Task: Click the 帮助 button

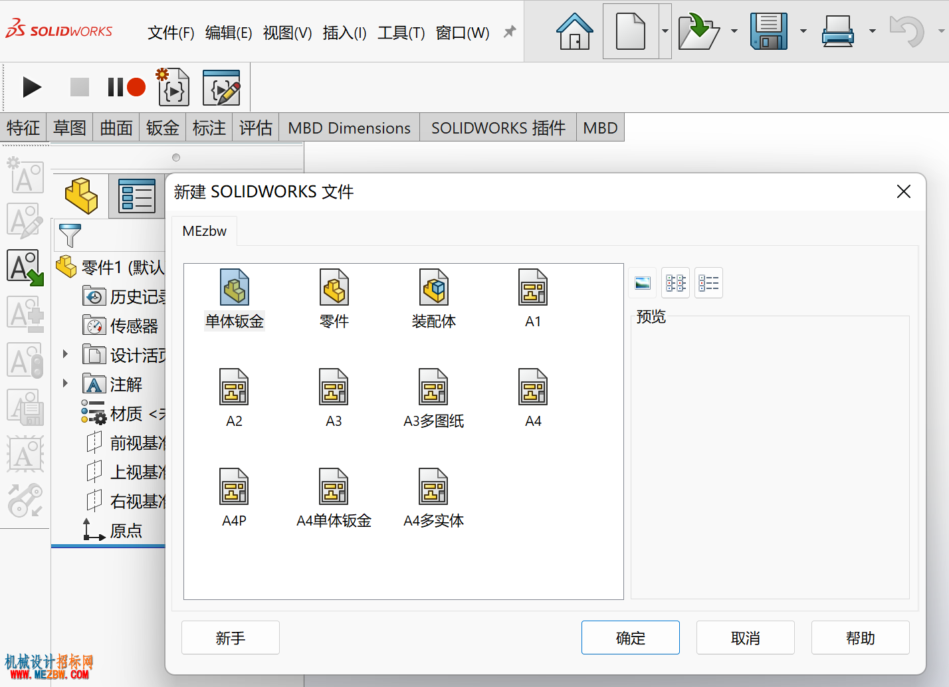Action: pyautogui.click(x=861, y=638)
